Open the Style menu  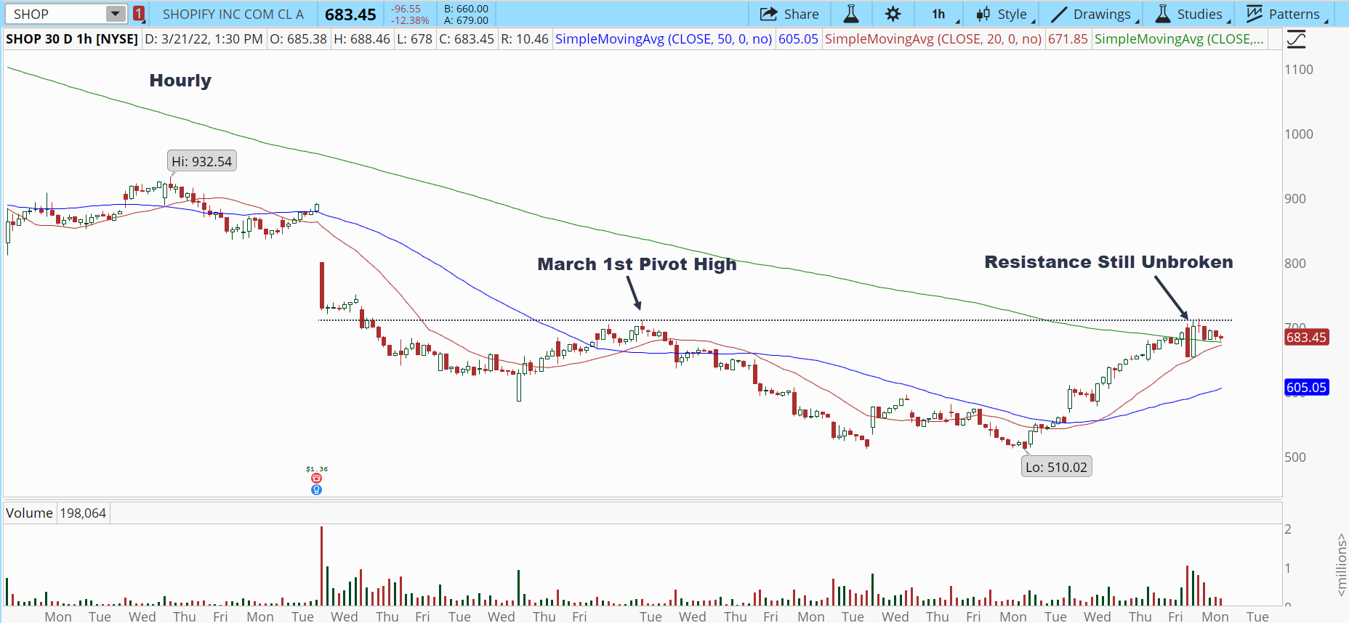[1003, 14]
